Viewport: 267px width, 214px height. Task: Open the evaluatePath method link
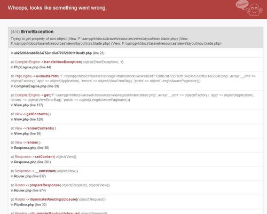[47, 76]
